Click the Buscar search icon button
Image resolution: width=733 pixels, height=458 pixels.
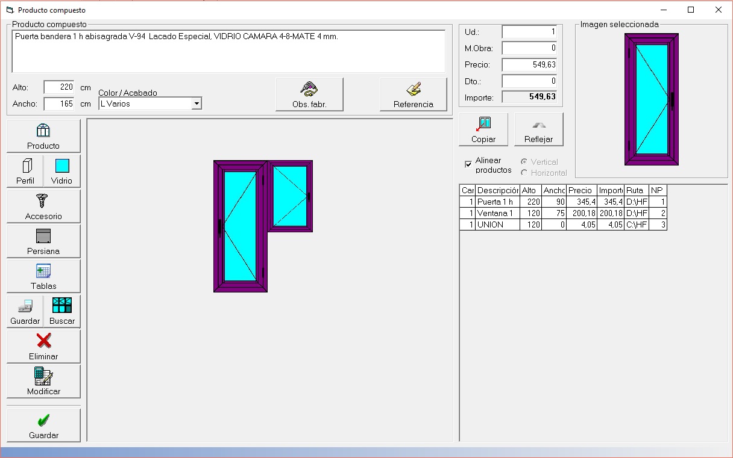tap(62, 311)
